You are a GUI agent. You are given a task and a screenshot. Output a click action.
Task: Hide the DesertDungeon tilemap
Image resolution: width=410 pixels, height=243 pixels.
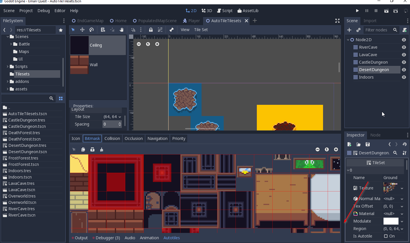click(404, 70)
